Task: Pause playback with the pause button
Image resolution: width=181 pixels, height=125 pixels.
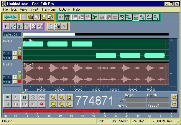Action: 24,97
